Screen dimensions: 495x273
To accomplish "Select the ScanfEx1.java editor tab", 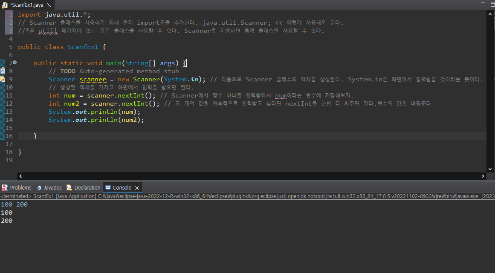I will click(x=26, y=5).
